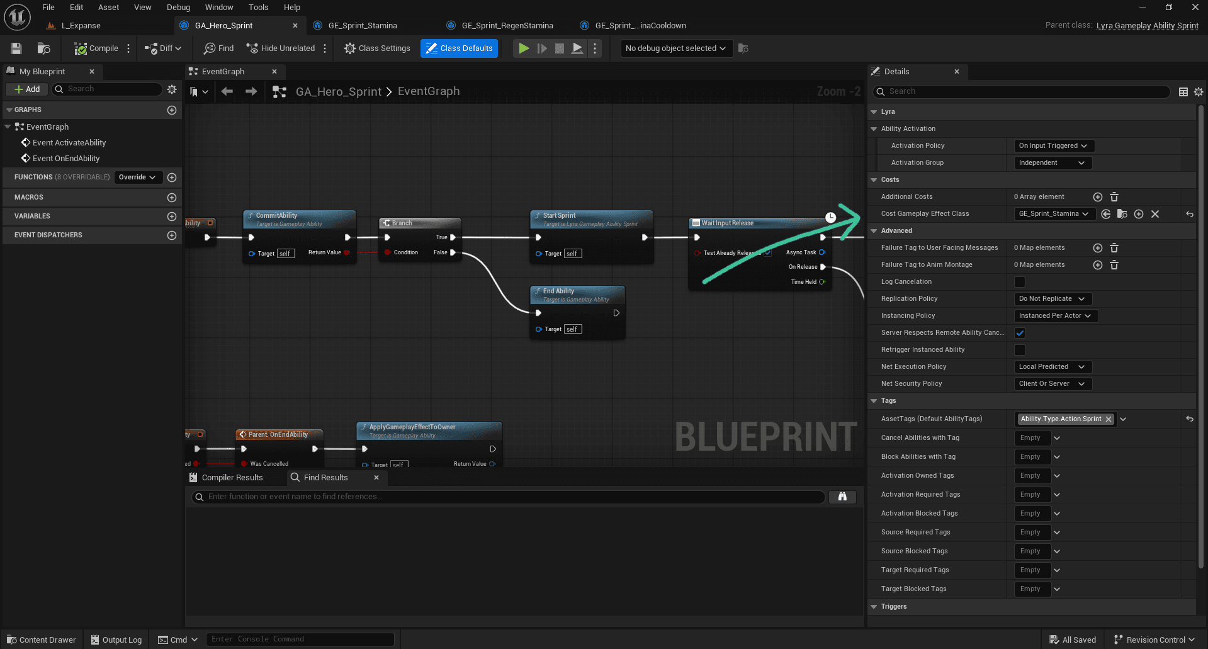This screenshot has height=649, width=1208.
Task: Reset Cost Gameplay Effect Class to default
Action: pos(1190,214)
